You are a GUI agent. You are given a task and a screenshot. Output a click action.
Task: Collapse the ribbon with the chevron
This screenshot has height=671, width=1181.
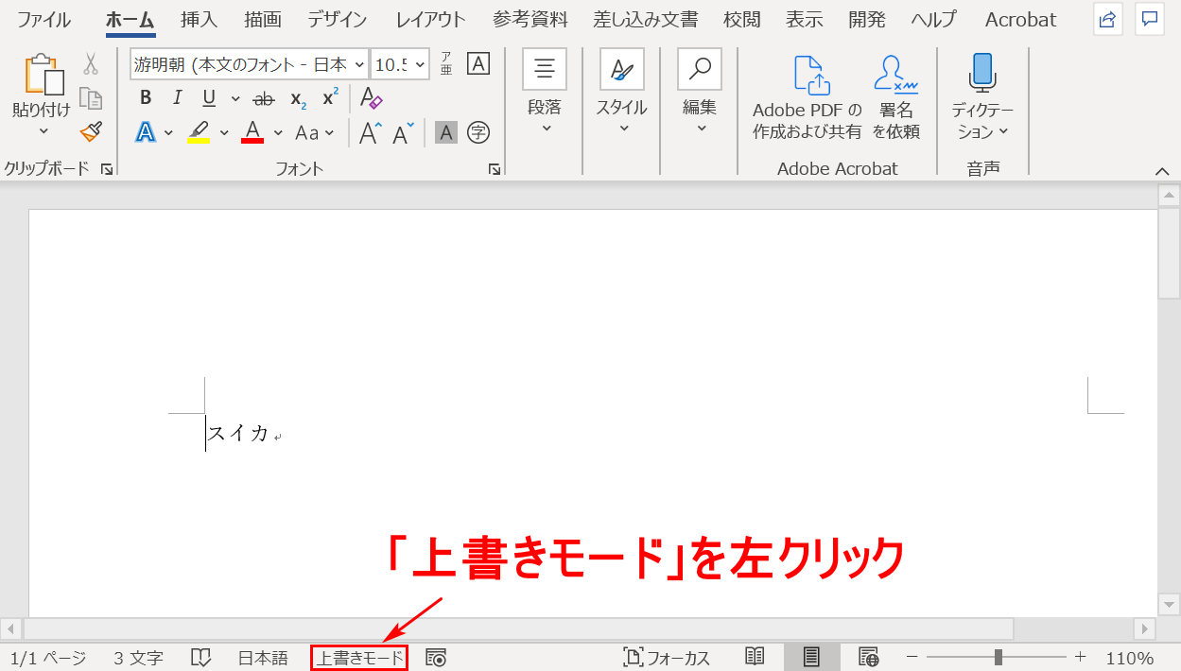[x=1163, y=170]
